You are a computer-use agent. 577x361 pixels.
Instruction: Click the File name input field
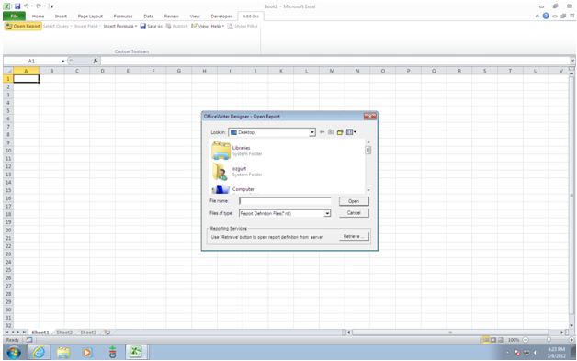click(x=285, y=201)
